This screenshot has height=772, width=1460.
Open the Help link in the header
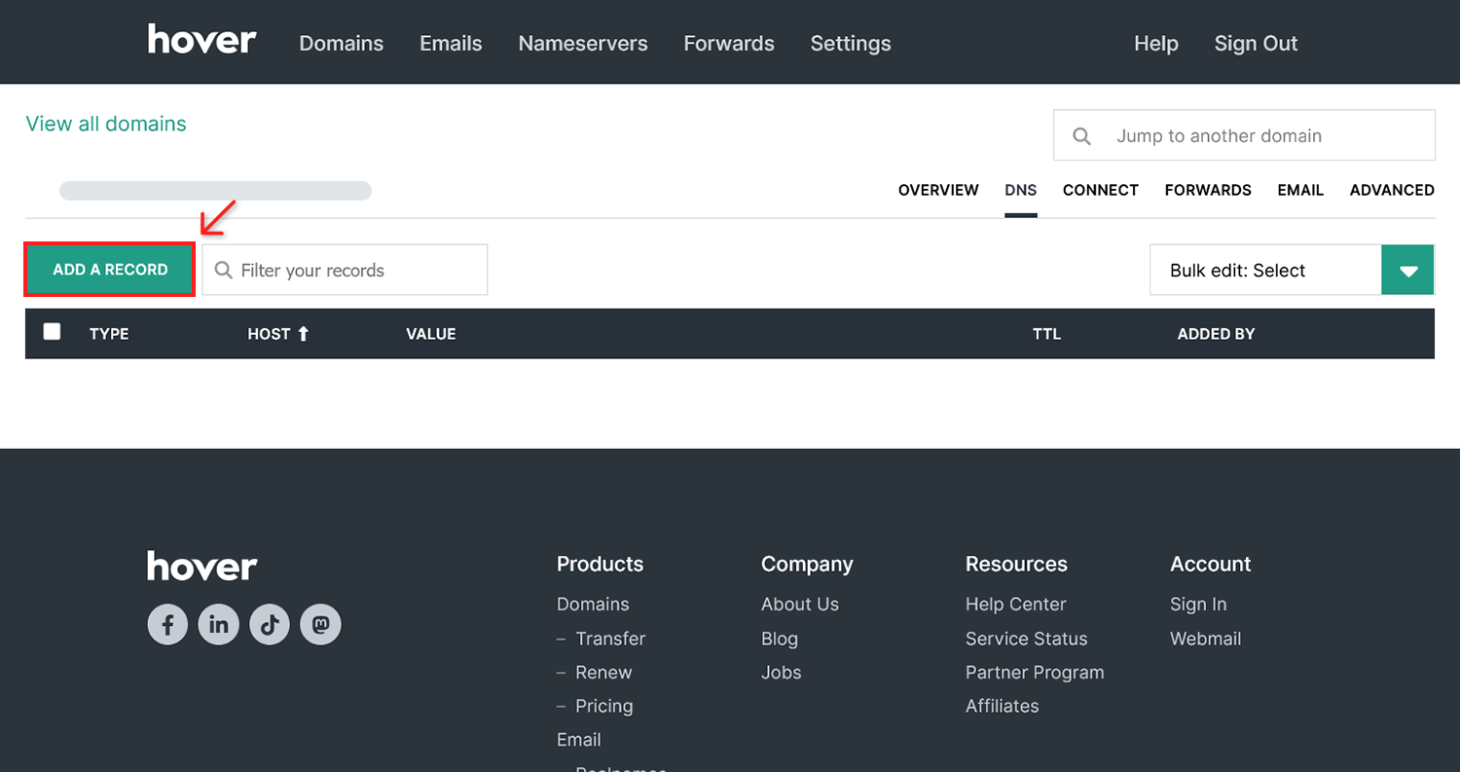point(1156,44)
